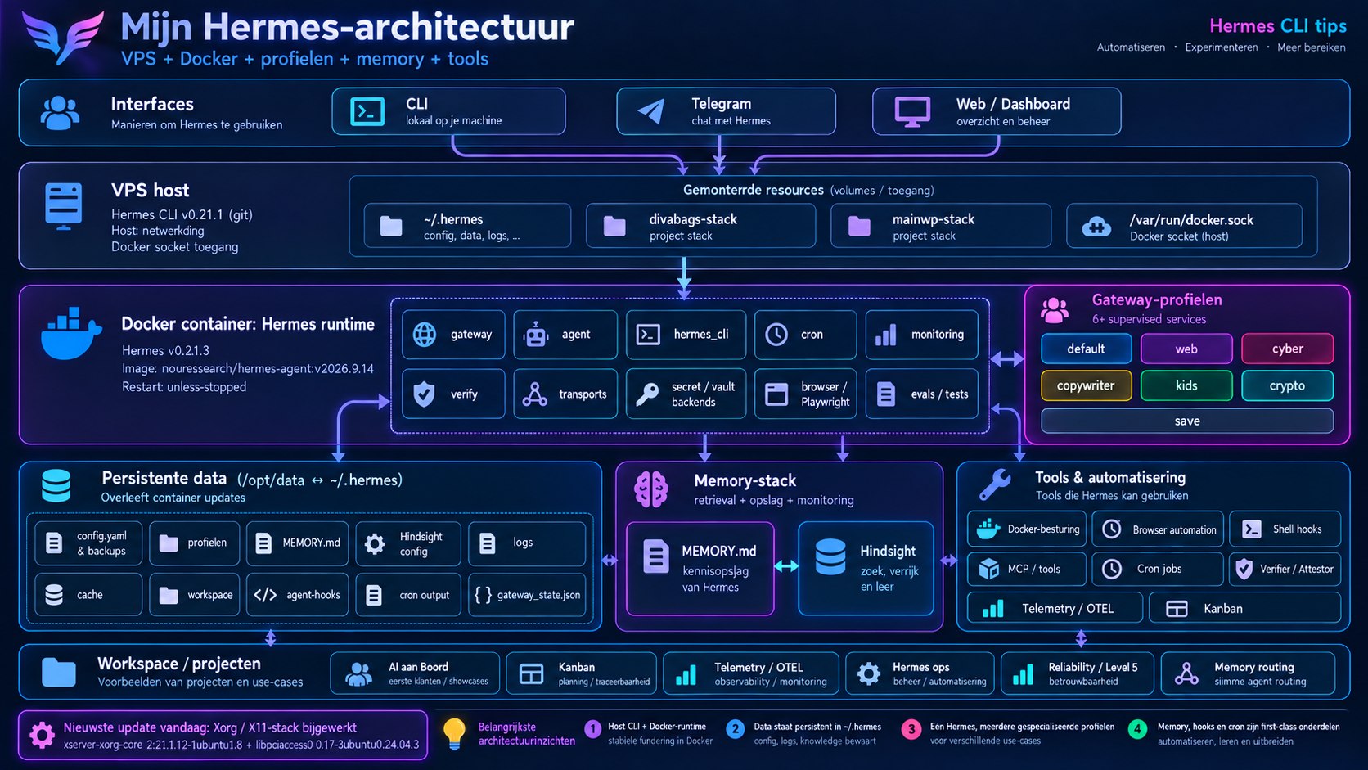Viewport: 1368px width, 770px height.
Task: Select the kids gateway profile
Action: click(x=1186, y=385)
